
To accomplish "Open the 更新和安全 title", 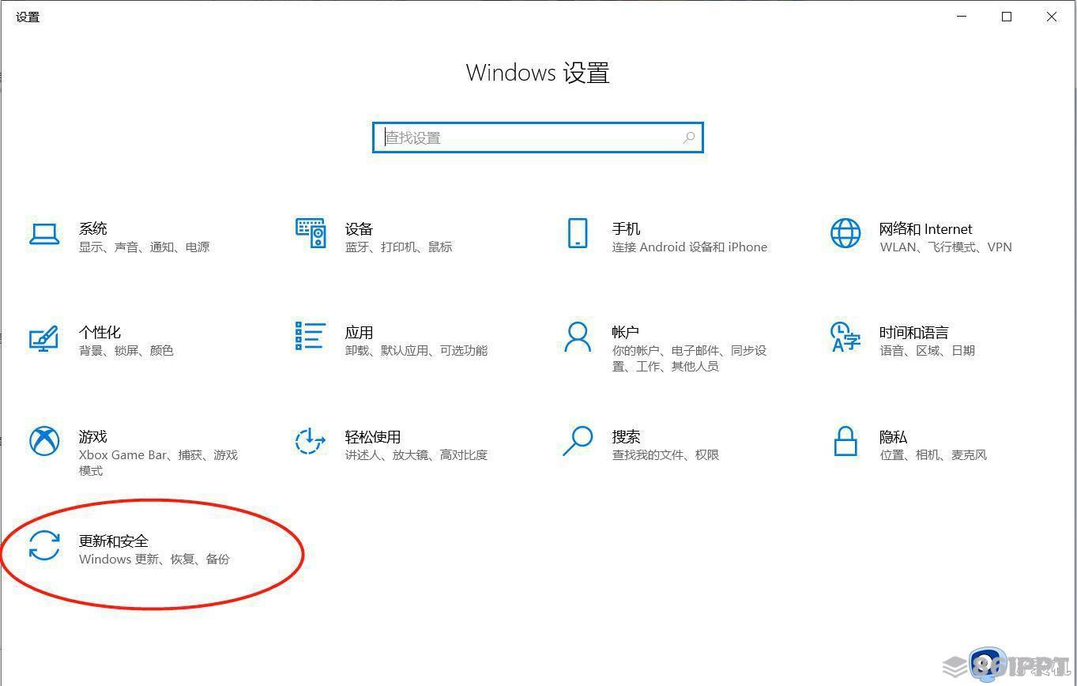I will click(114, 541).
